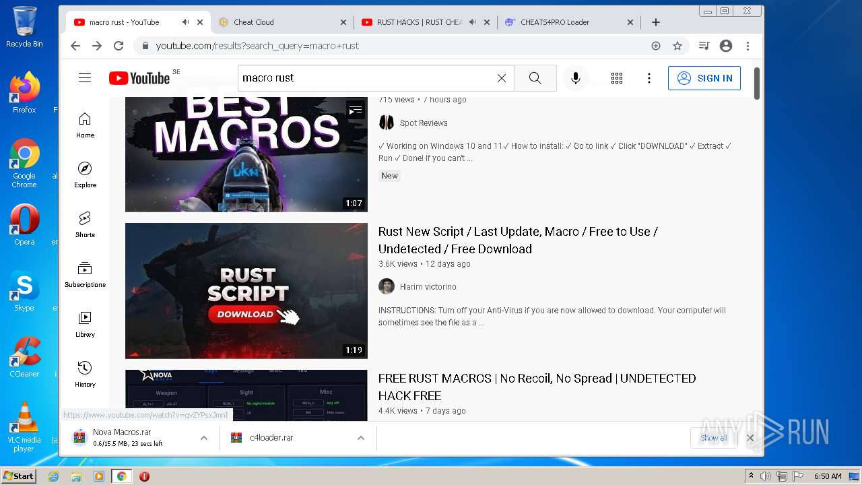Open Internet Explorer from the taskbar
862x485 pixels.
(54, 476)
